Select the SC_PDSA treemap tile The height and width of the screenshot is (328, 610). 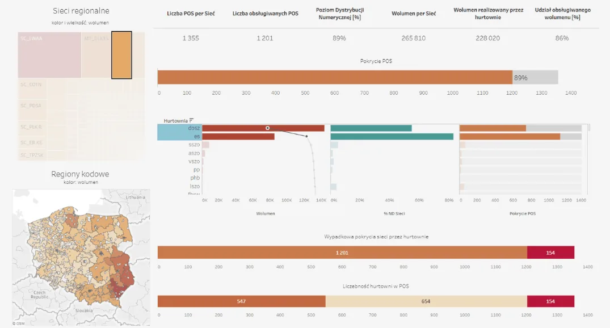pos(32,110)
